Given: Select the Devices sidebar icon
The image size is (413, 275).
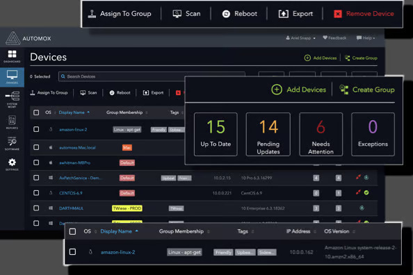Looking at the screenshot, I should (x=12, y=77).
